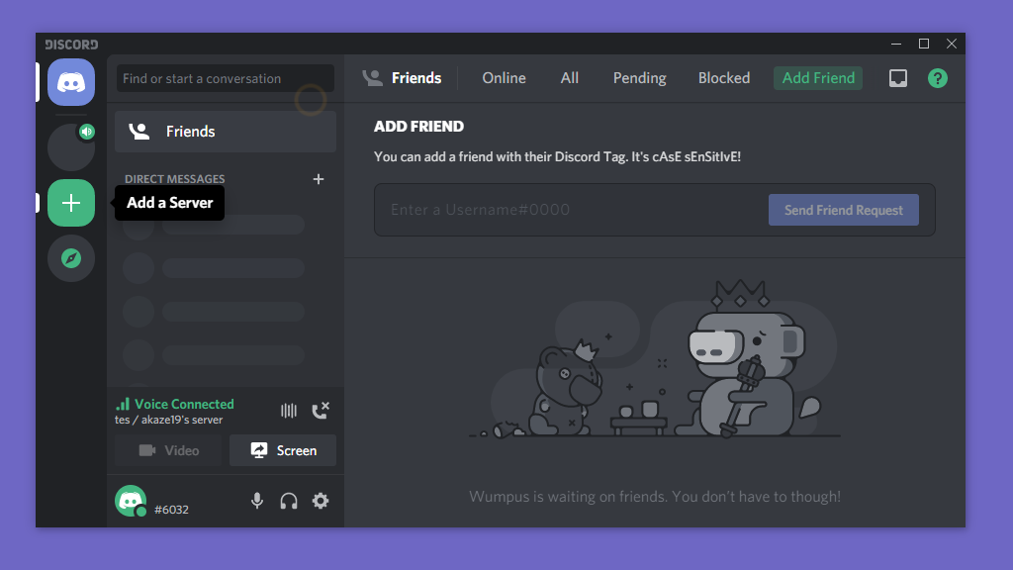Screen dimensions: 1013x570
Task: Click the Screen share button
Action: click(x=283, y=450)
